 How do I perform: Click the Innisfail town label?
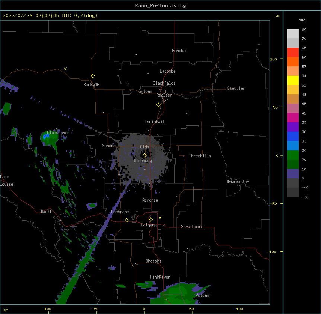(x=155, y=122)
